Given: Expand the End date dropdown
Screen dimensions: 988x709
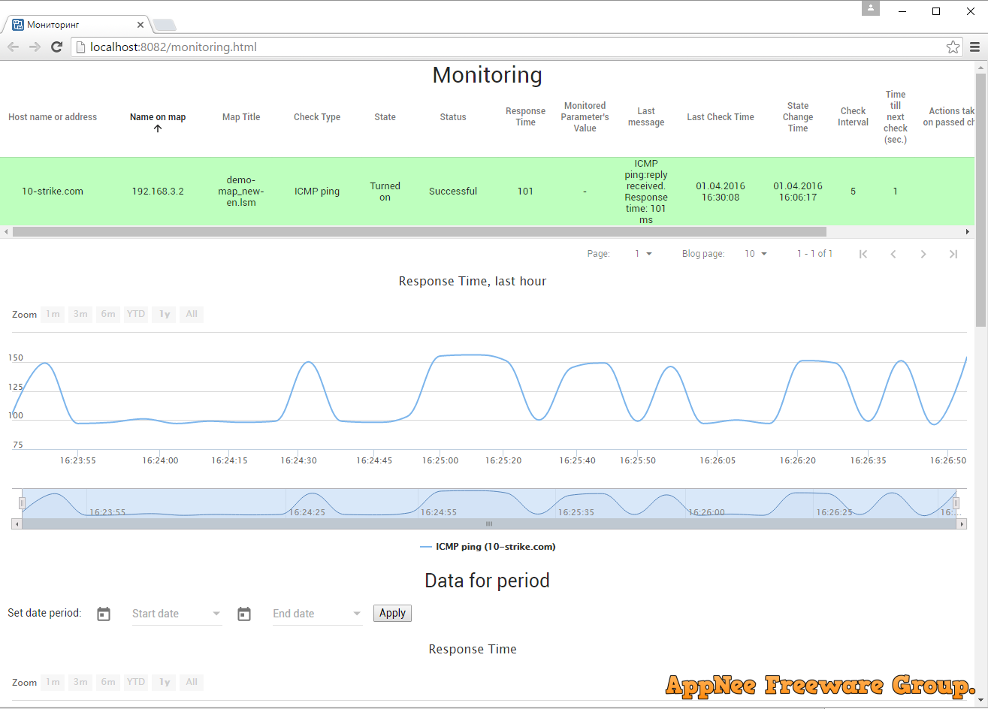Looking at the screenshot, I should point(357,614).
